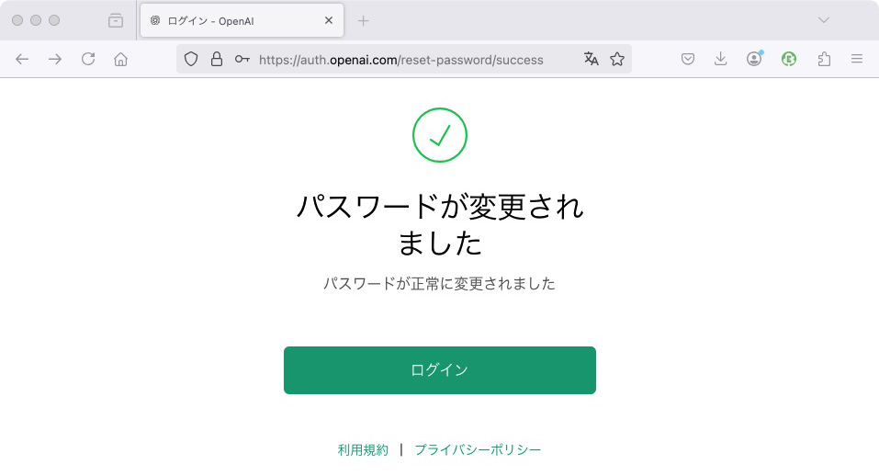Click the green ログイン button
This screenshot has width=879, height=476.
439,370
